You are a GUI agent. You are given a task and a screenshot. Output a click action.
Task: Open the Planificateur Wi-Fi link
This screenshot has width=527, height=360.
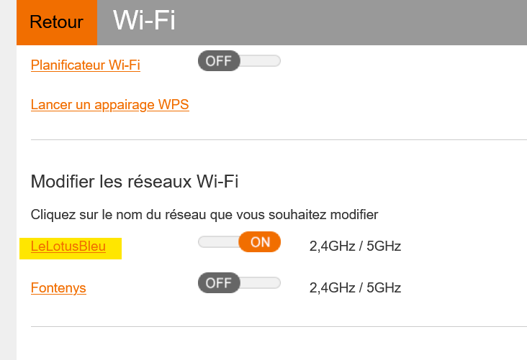[x=85, y=65]
